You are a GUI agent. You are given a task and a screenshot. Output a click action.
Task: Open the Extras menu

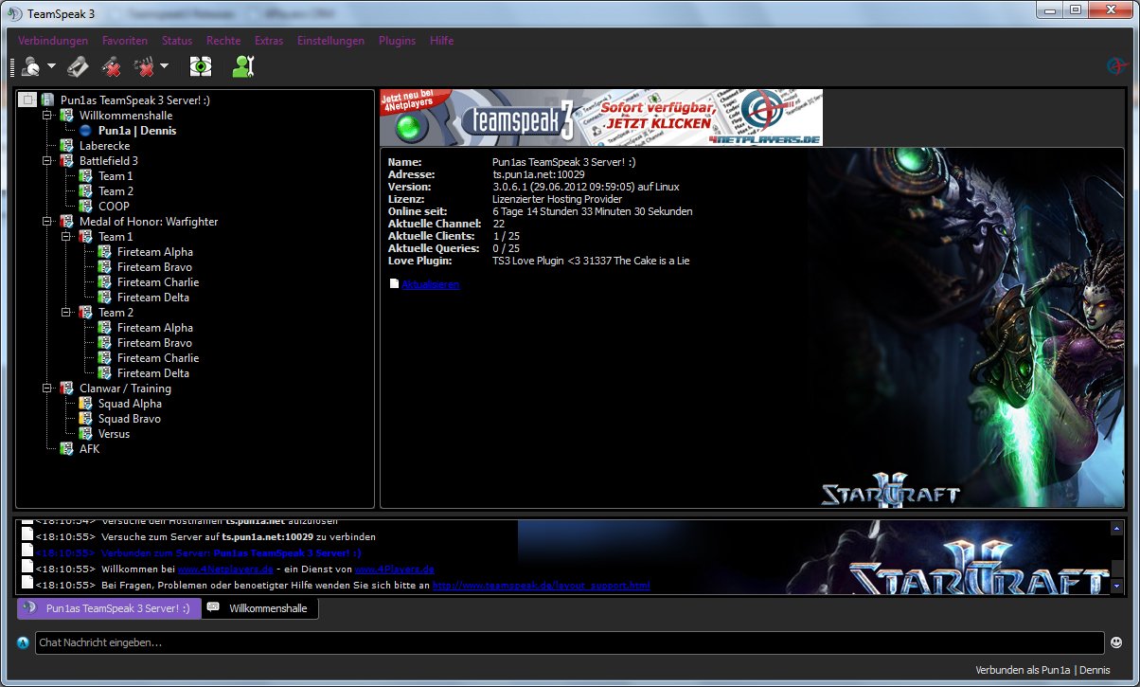pyautogui.click(x=269, y=41)
